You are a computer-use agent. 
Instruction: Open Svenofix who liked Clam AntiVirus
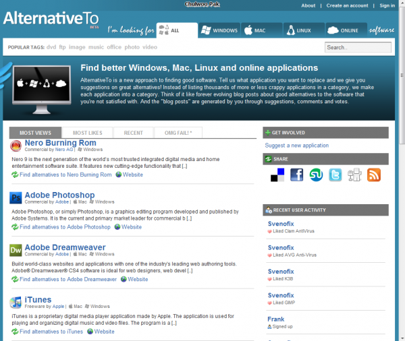pos(281,224)
